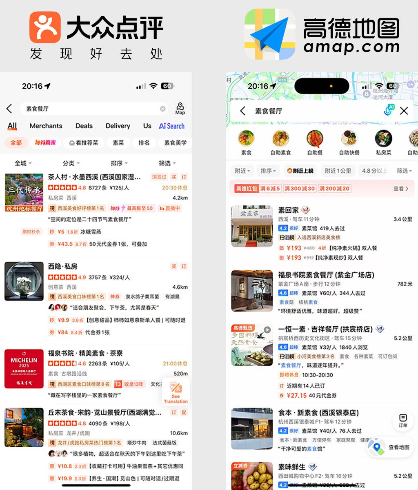
Task: Toggle the 神券商家 filter chip
Action: 45,143
